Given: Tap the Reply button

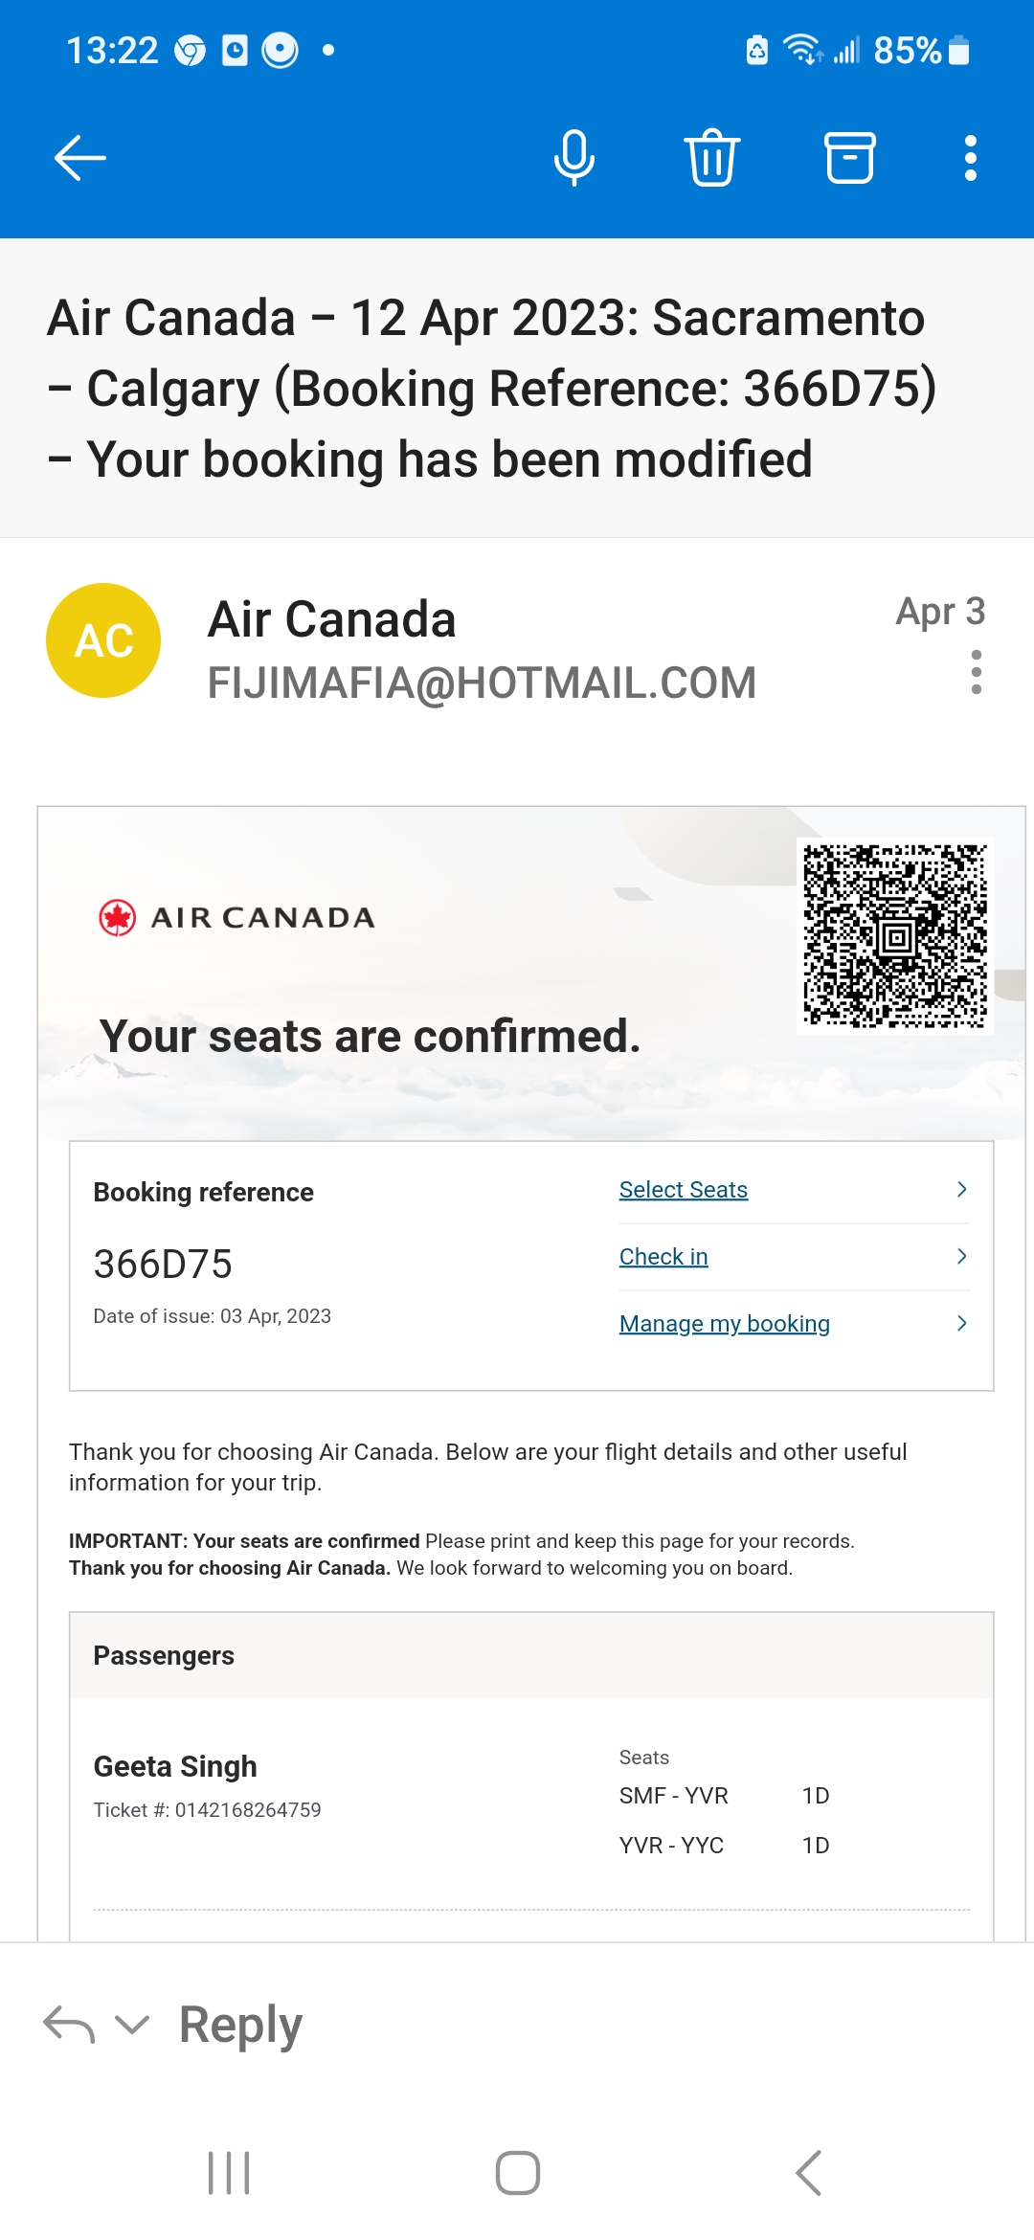Looking at the screenshot, I should tap(240, 2024).
